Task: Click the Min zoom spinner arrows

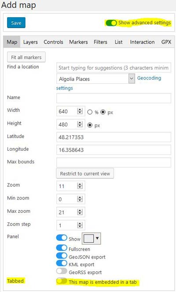Action: [80, 199]
